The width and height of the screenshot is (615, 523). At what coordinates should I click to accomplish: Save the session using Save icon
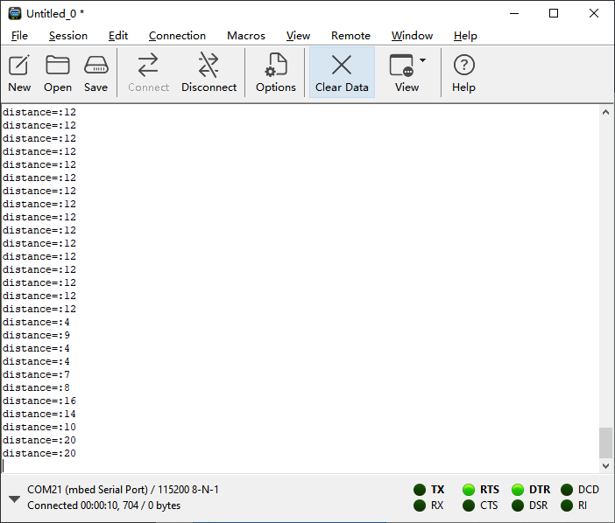coord(95,73)
